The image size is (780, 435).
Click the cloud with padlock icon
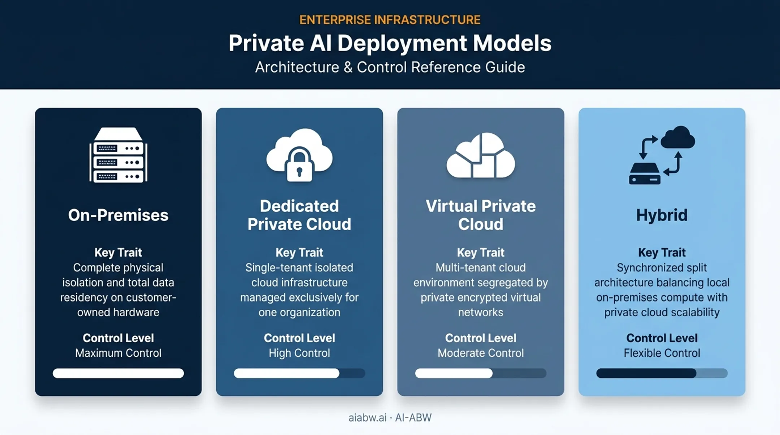point(299,155)
